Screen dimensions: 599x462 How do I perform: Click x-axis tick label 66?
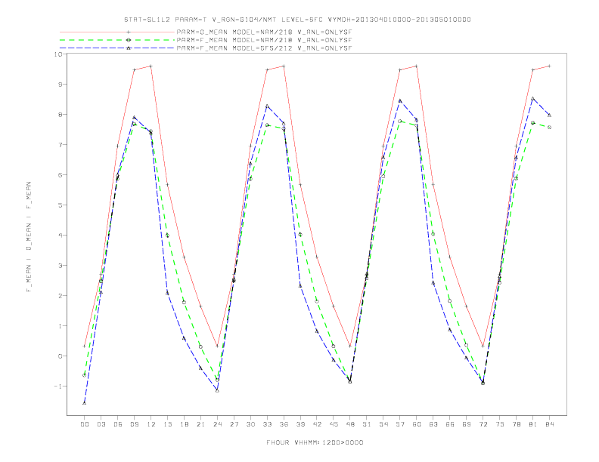[x=450, y=424]
